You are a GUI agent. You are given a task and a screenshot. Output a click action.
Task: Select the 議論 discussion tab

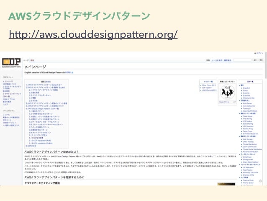pos(32,60)
